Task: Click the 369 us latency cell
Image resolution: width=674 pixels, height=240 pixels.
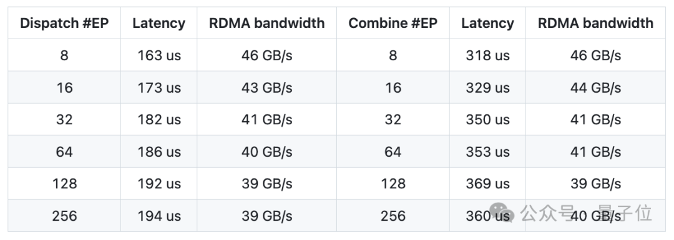Action: (487, 184)
